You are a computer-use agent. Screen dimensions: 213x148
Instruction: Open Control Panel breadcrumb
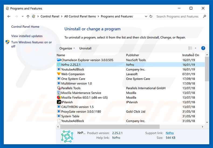[50, 16]
